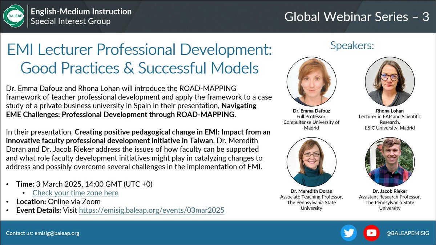Image resolution: width=436 pixels, height=245 pixels.
Task: Click the Twitter bird icon
Action: (x=348, y=232)
